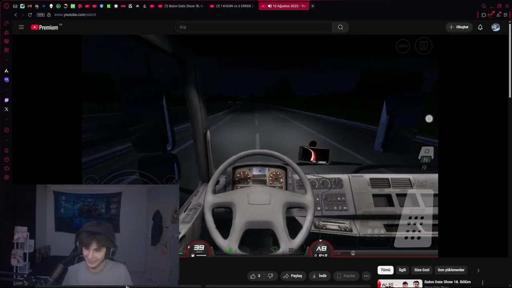The image size is (512, 288).
Task: Open the three-dot more actions menu
Action: point(366,276)
